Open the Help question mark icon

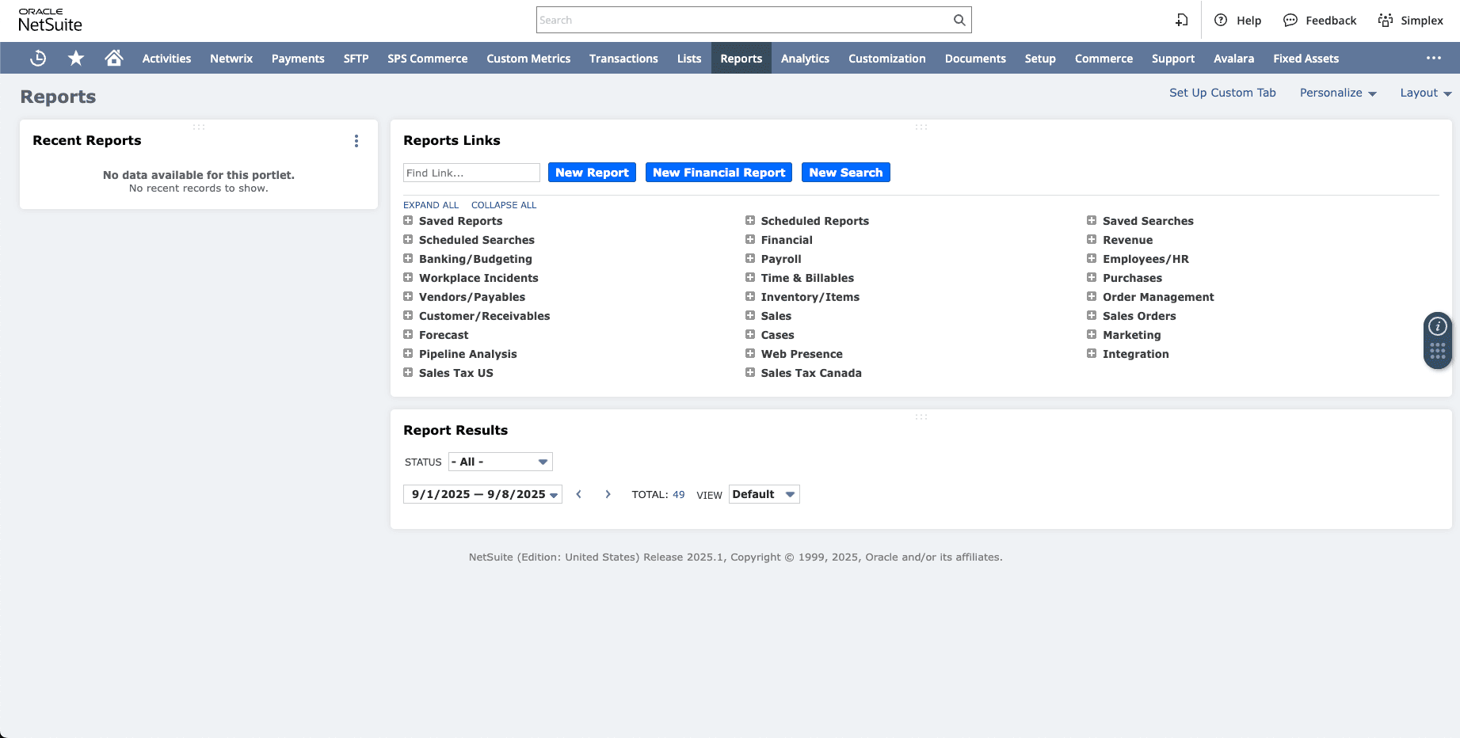(x=1221, y=21)
